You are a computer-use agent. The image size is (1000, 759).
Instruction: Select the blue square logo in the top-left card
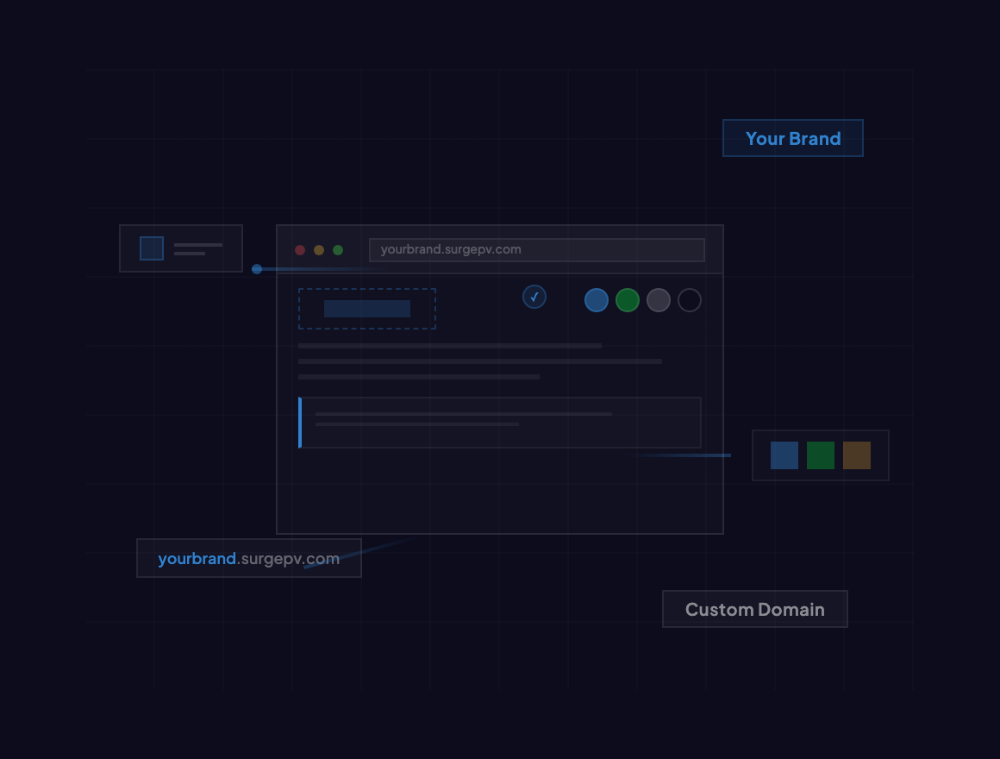pyautogui.click(x=151, y=248)
